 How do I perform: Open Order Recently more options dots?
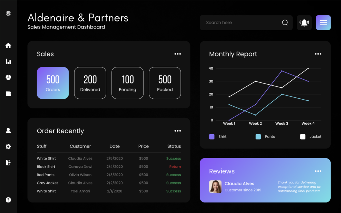(177, 131)
